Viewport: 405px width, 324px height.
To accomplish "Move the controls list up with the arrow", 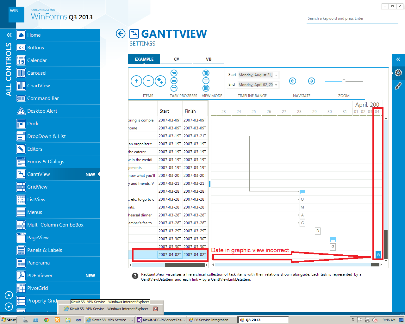I will [9, 295].
